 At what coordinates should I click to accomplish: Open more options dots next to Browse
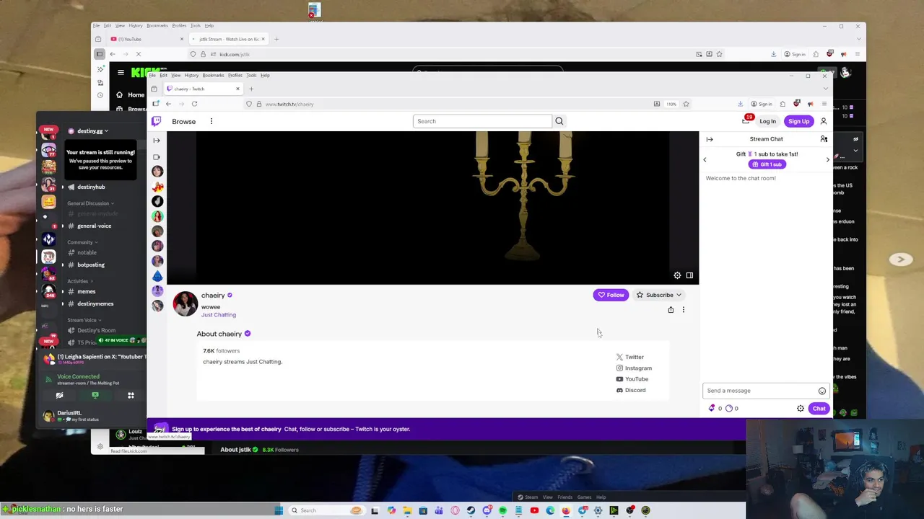212,121
